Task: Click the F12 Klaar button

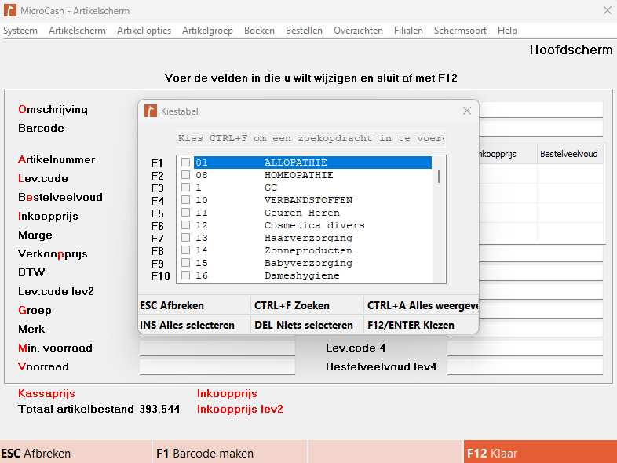Action: (540, 453)
